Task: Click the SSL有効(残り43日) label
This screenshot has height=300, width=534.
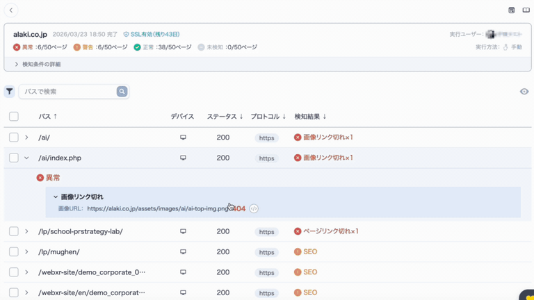Action: coord(155,34)
